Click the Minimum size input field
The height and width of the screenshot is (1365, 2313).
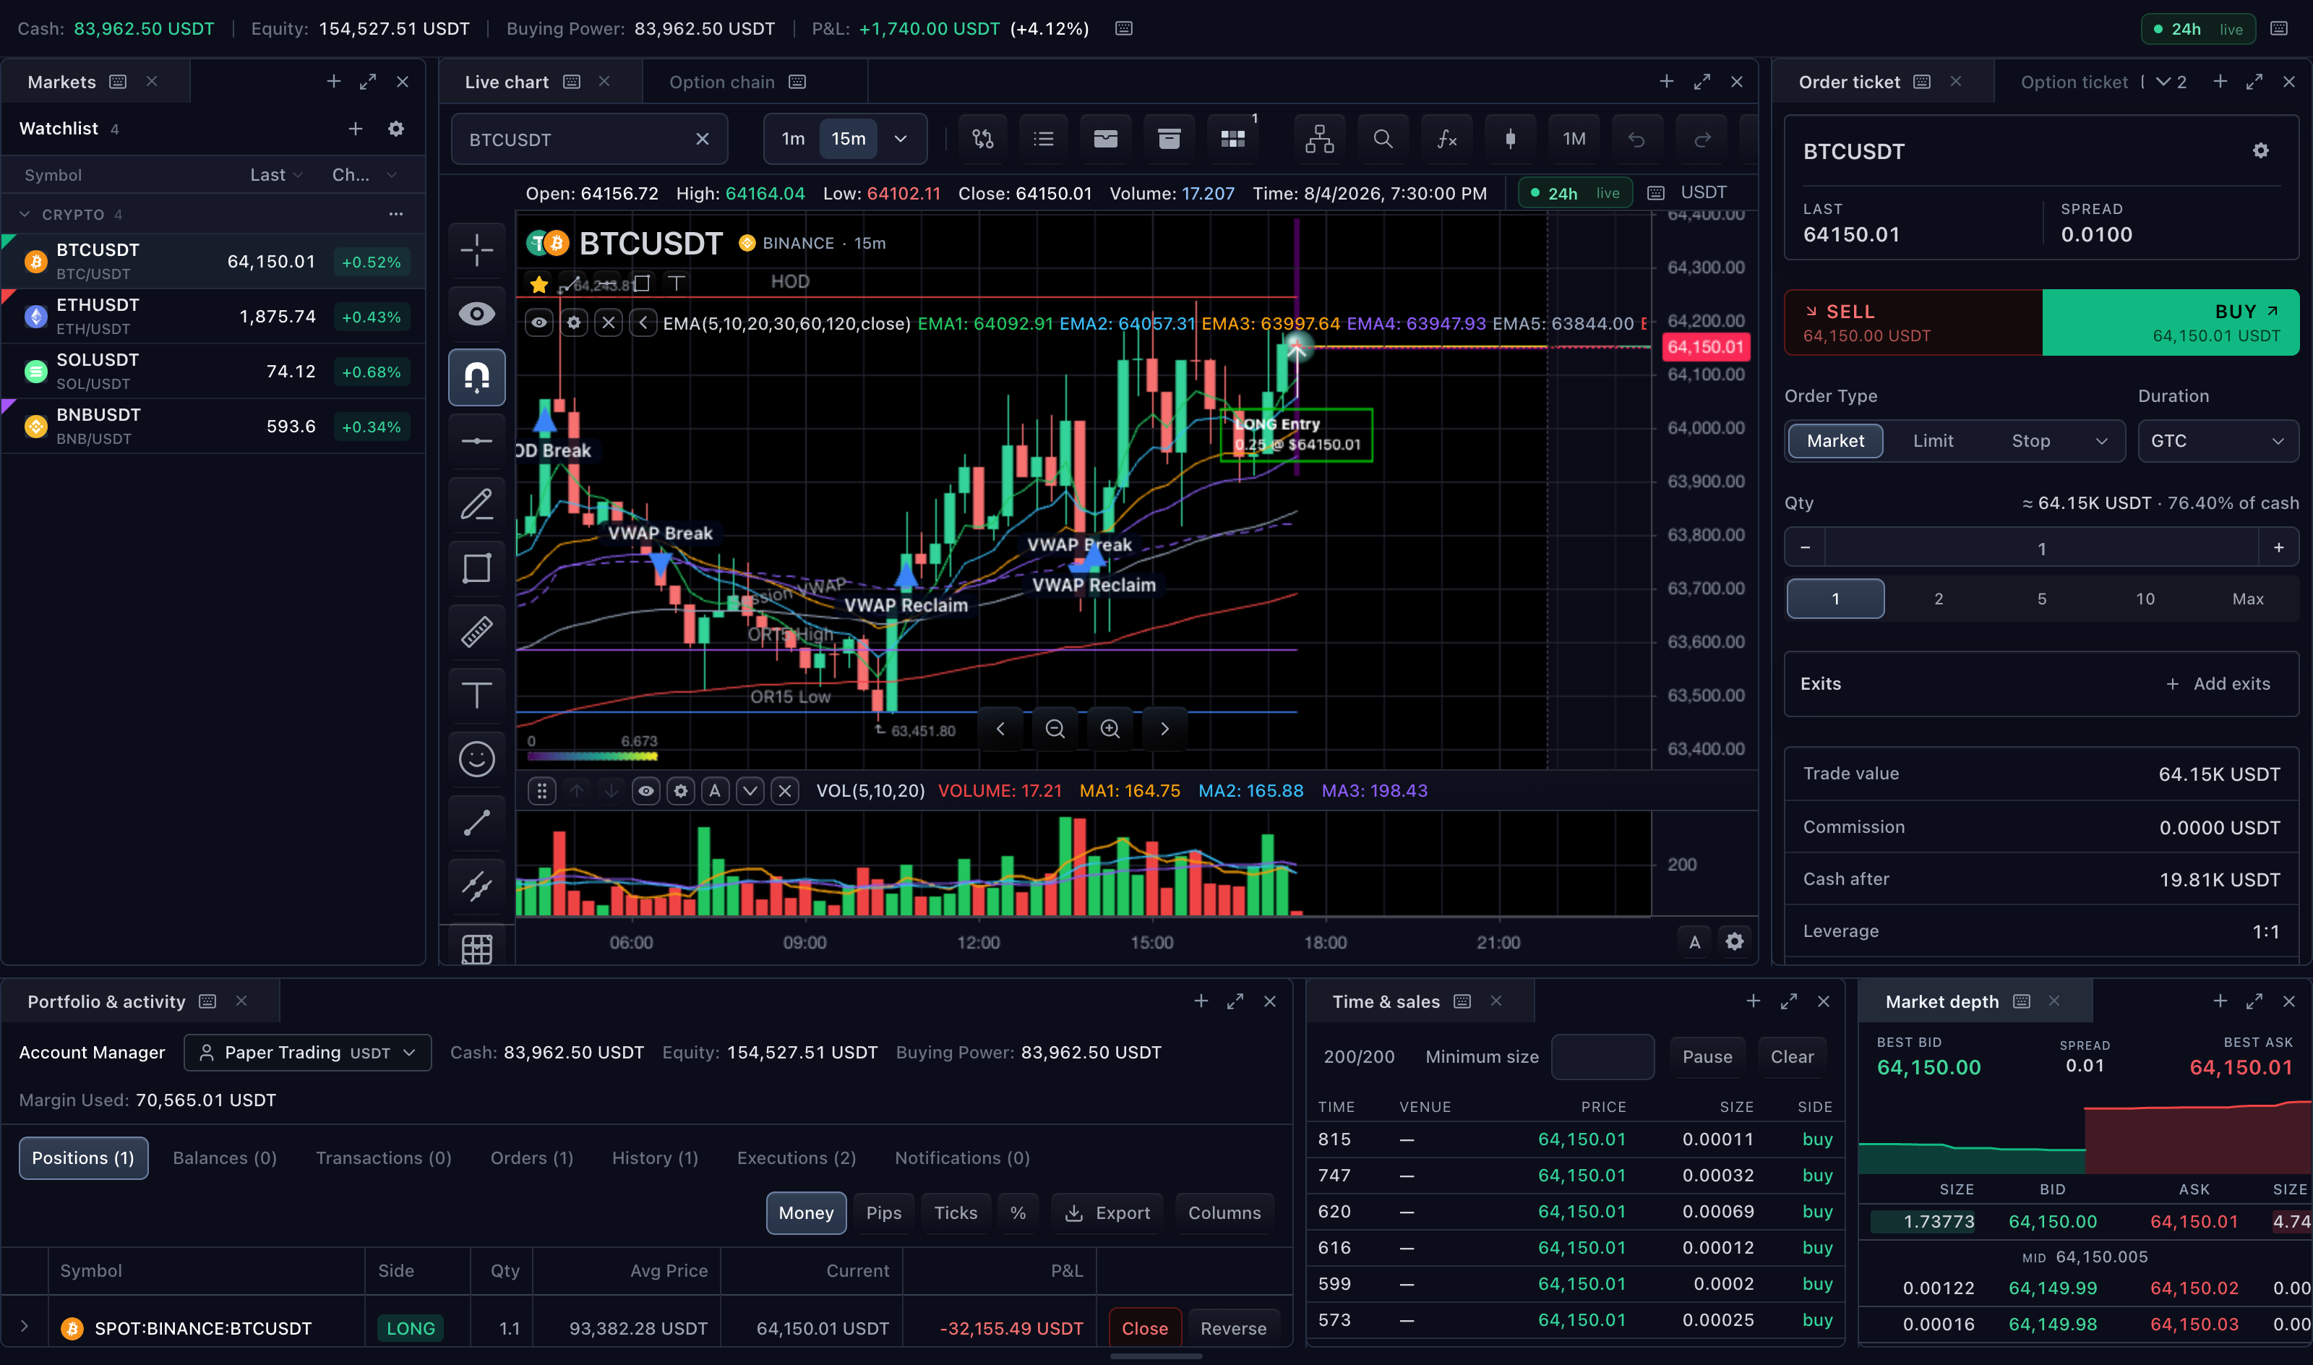click(x=1602, y=1056)
